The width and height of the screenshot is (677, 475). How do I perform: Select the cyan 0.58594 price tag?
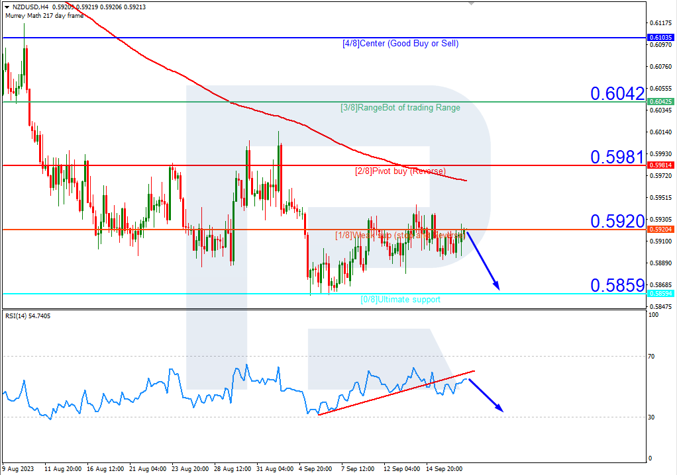pyautogui.click(x=661, y=292)
